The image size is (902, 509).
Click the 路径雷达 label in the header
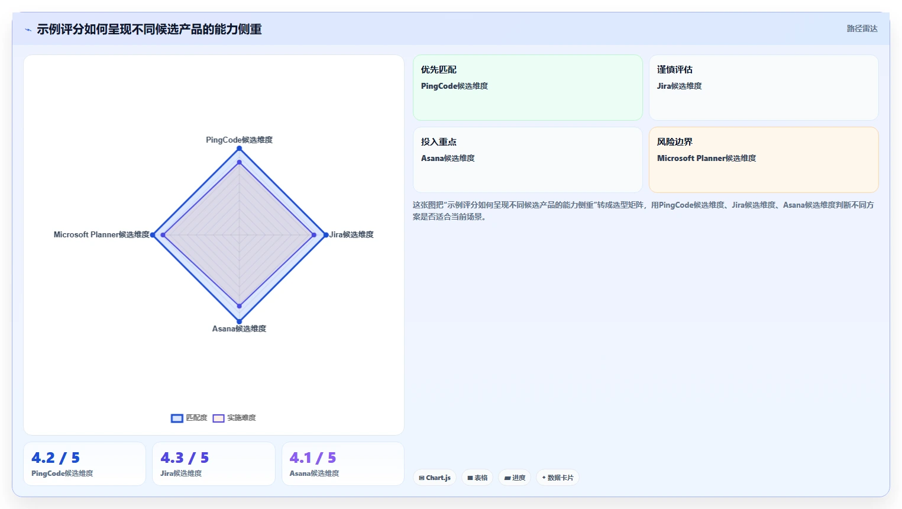click(862, 28)
